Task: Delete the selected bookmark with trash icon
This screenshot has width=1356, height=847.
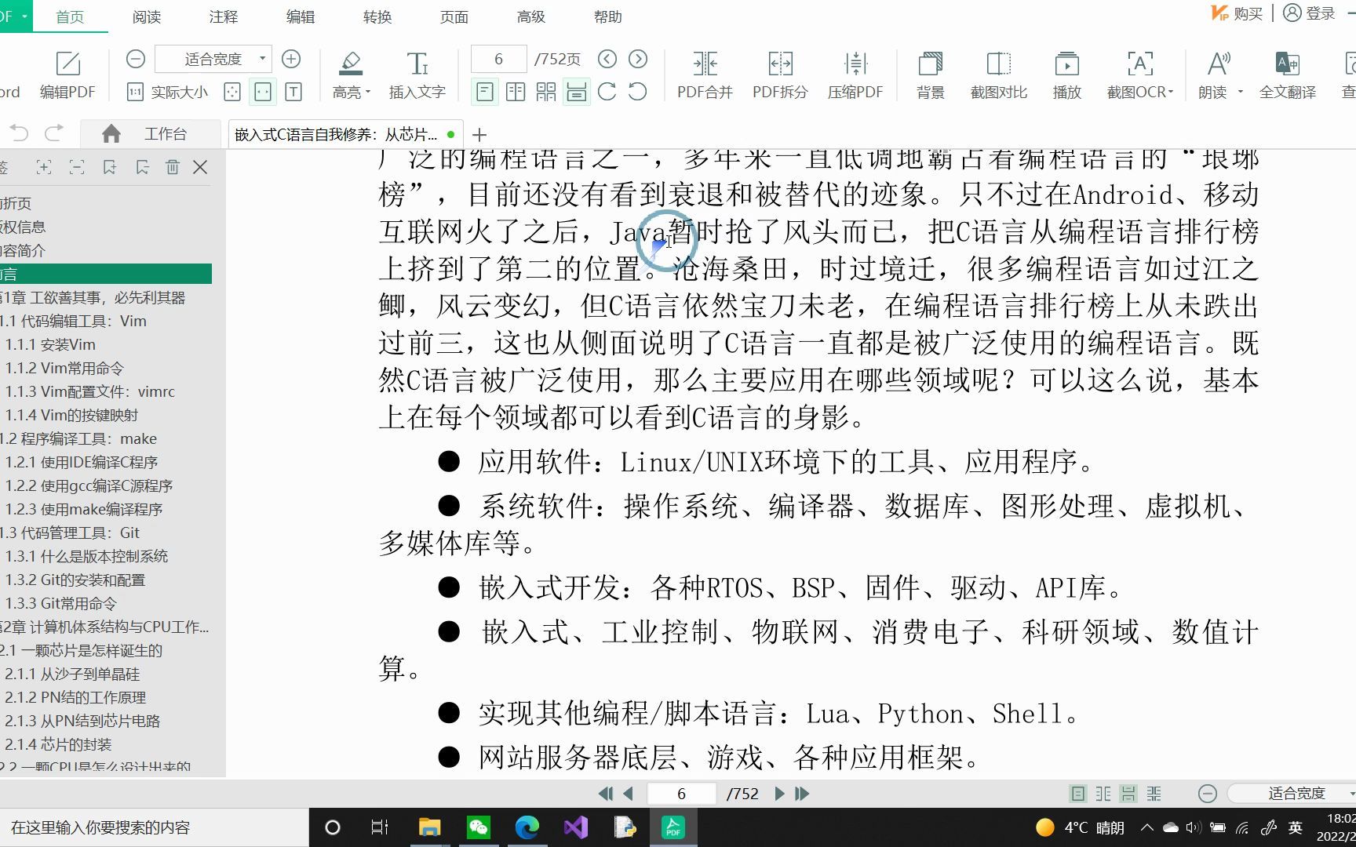Action: click(x=173, y=167)
